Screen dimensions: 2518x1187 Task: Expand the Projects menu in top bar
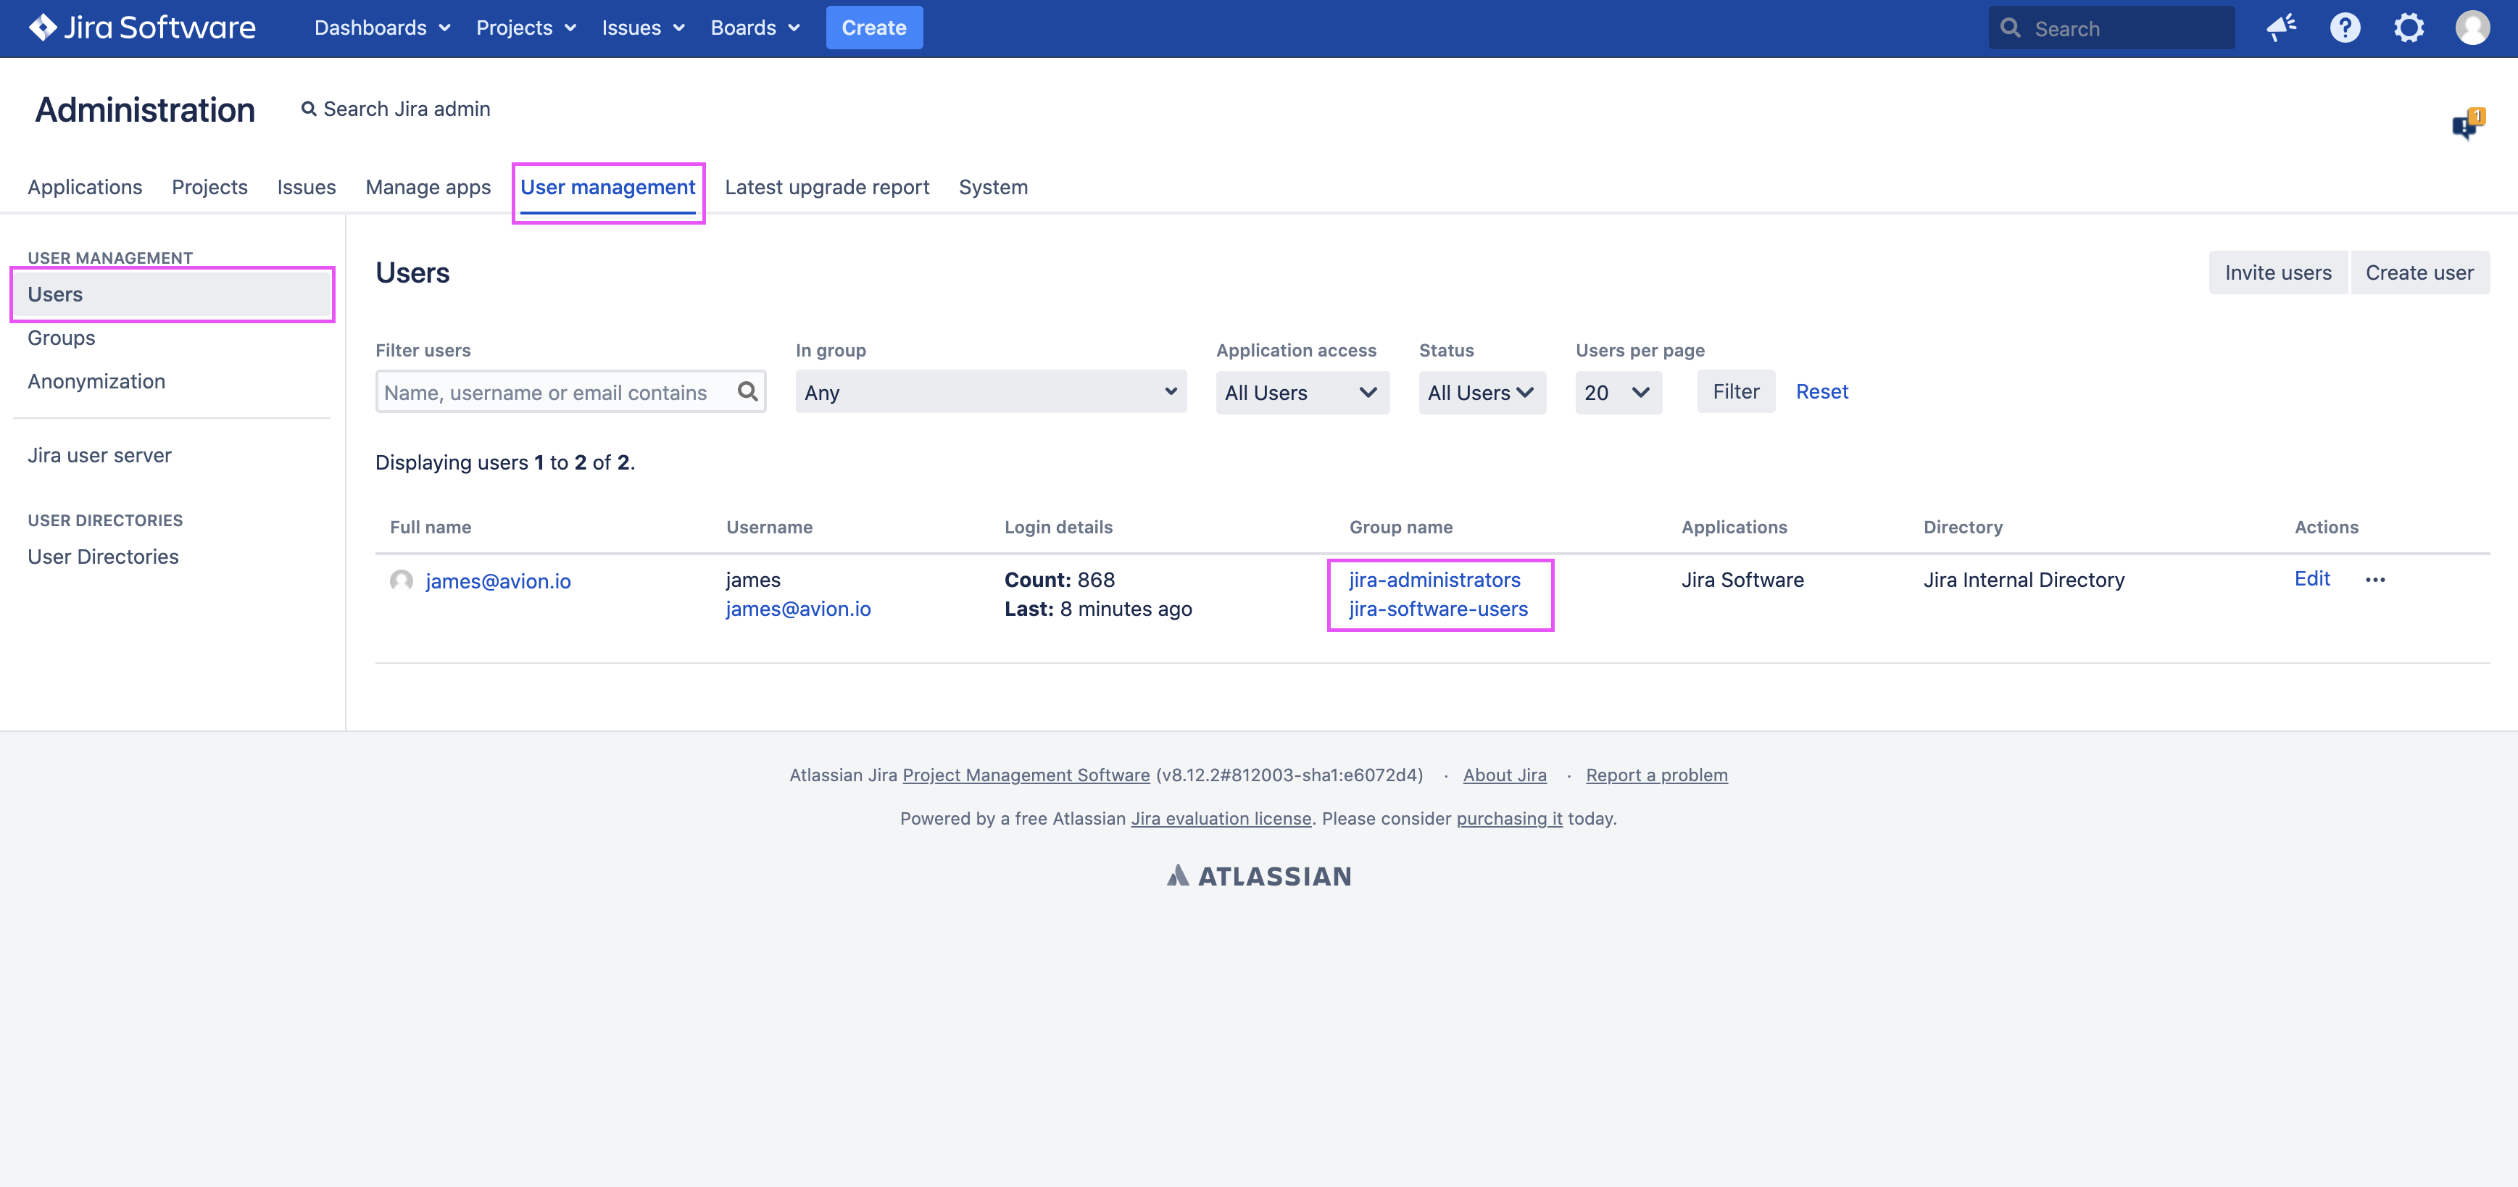point(526,28)
